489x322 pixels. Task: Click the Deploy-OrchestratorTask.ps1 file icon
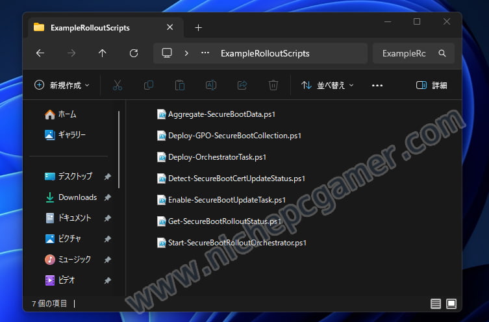tap(161, 157)
